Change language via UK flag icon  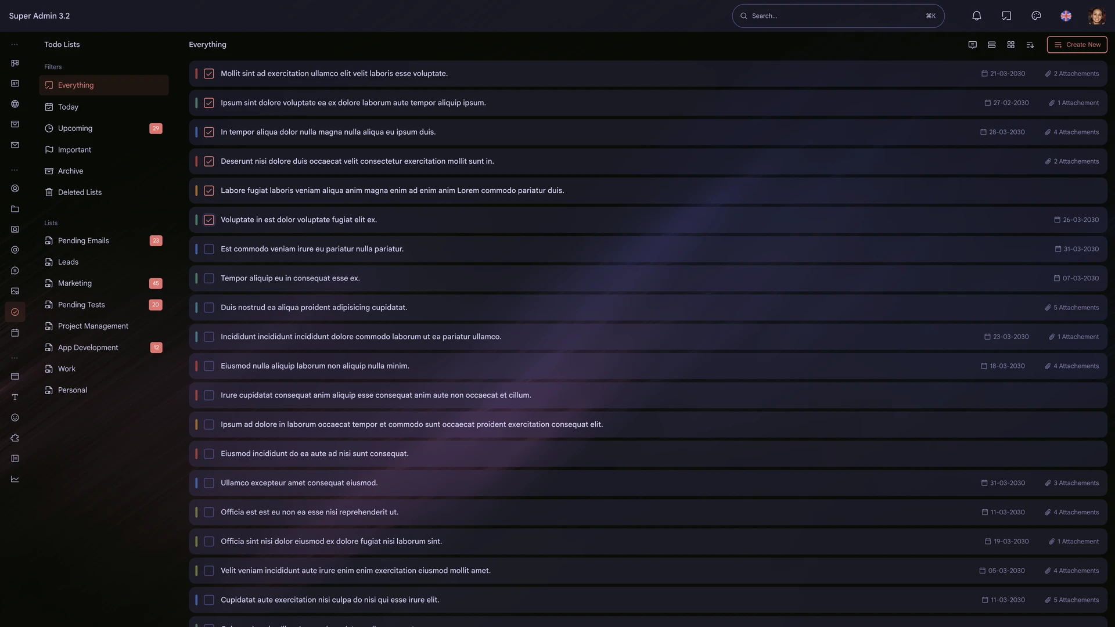point(1066,16)
